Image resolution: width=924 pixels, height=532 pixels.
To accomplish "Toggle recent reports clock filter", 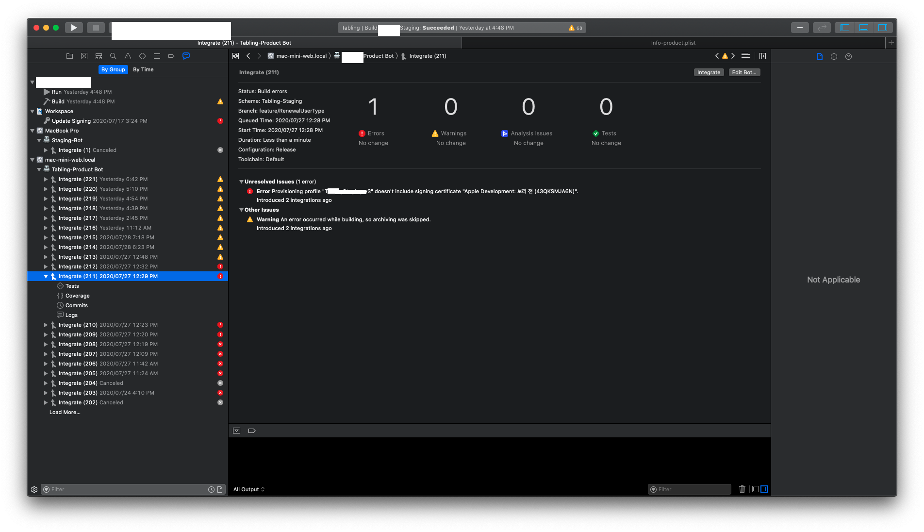I will click(x=211, y=489).
